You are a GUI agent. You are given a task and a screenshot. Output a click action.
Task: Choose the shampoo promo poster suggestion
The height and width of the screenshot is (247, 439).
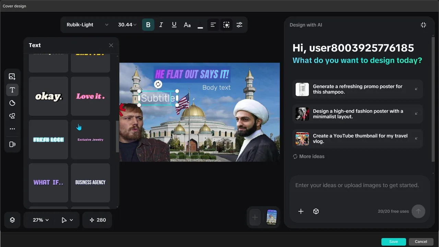[x=358, y=89]
